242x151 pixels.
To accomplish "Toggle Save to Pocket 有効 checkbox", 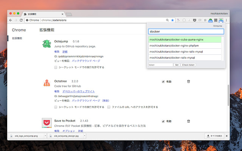I will [x=163, y=121].
